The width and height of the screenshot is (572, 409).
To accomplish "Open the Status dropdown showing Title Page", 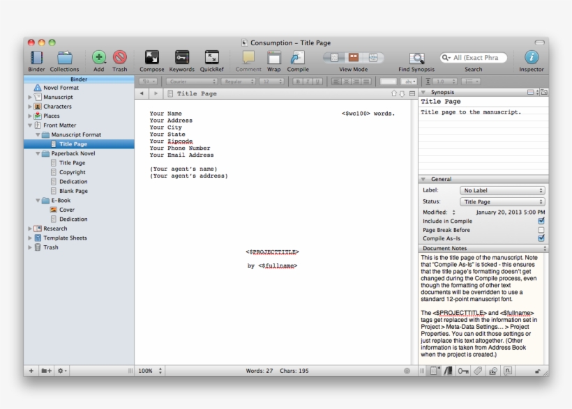I will click(502, 202).
